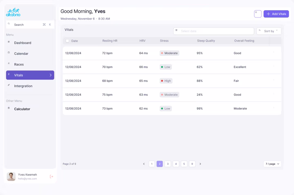Click Low stress badge in 70 bpm row
This screenshot has width=294, height=195.
pos(165,67)
